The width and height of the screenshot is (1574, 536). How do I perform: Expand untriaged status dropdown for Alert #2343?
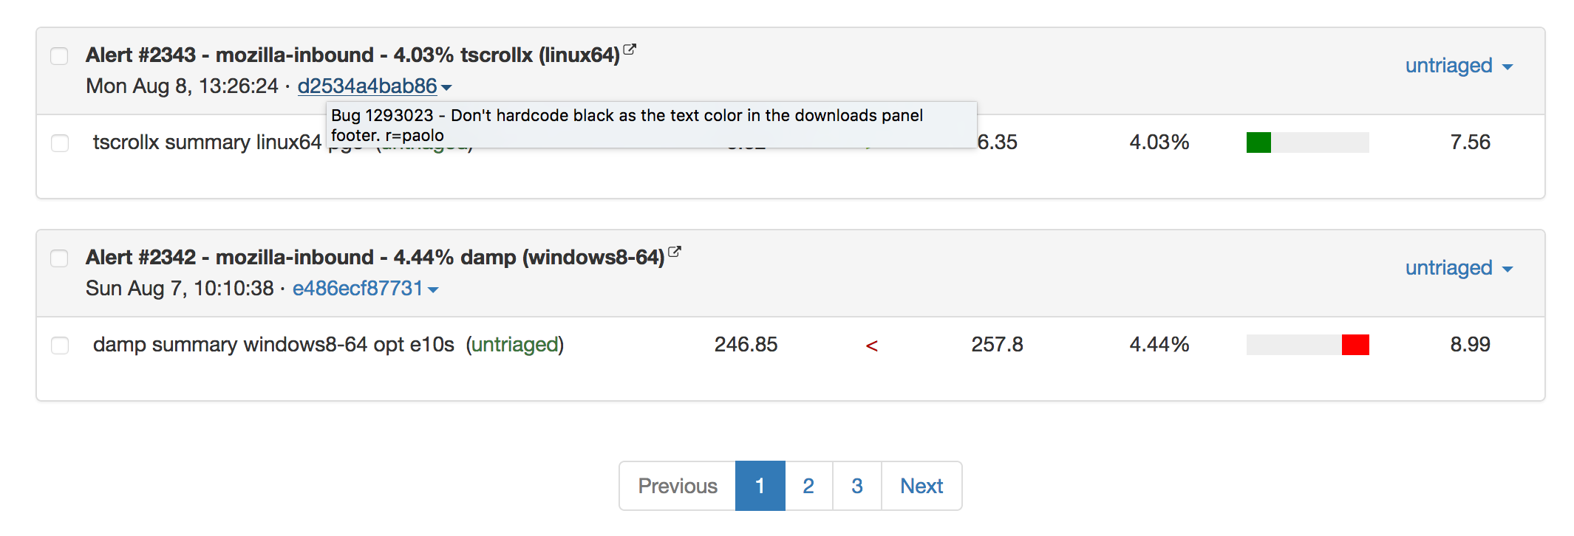click(x=1459, y=66)
